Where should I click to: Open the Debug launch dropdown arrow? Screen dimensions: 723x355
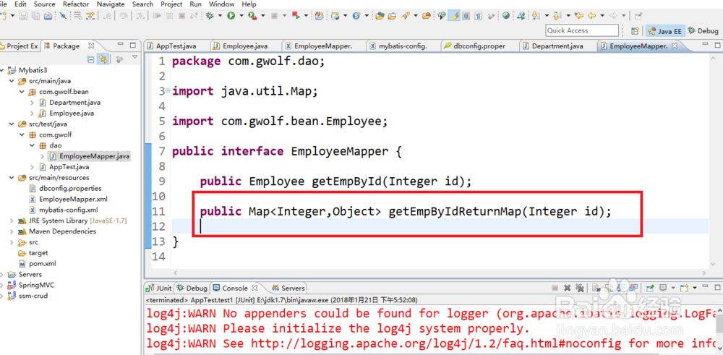coord(220,16)
